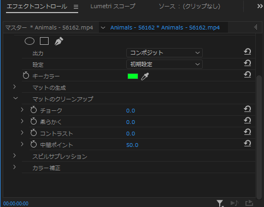Viewport: 264px width, 207px height.
Task: Reset the コントラスト value
Action: 248,132
